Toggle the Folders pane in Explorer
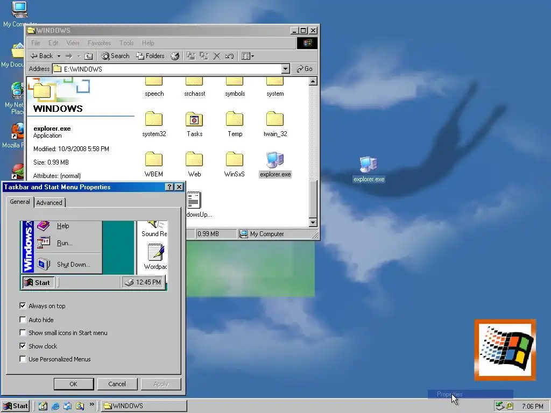This screenshot has height=413, width=551. (x=151, y=56)
